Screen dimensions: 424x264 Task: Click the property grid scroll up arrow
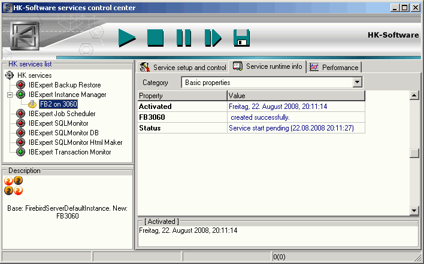coord(414,95)
